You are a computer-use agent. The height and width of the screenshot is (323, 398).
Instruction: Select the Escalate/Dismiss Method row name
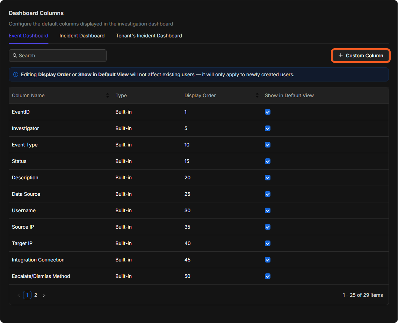[x=41, y=276]
